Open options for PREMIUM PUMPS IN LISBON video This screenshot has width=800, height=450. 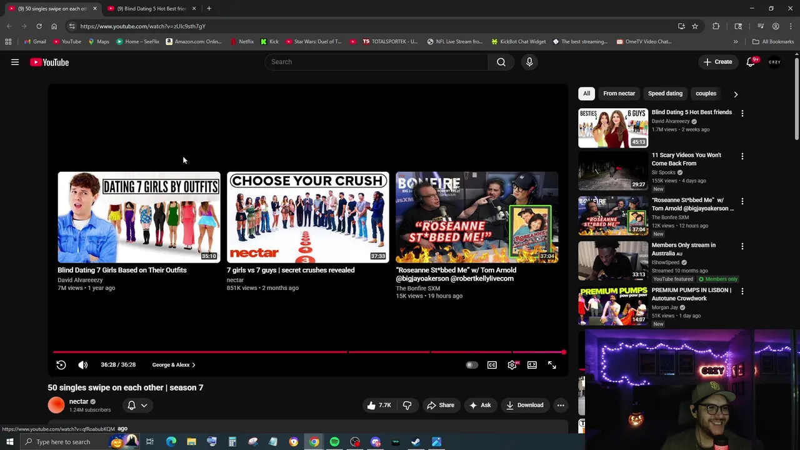[742, 291]
